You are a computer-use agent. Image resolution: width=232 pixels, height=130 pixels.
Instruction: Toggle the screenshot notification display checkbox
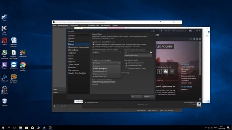pos(127,63)
